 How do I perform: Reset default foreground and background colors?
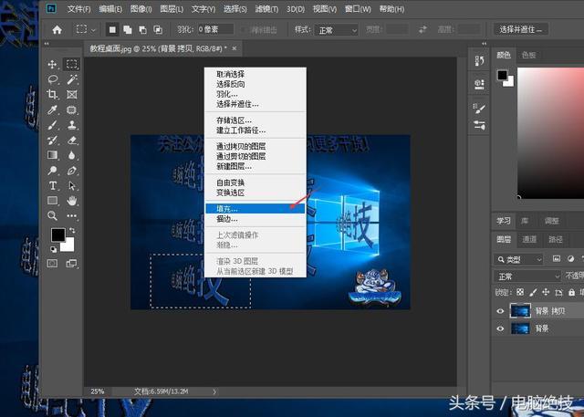[x=53, y=249]
